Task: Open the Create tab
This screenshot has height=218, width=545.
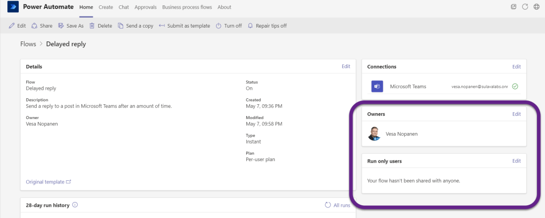Action: (x=106, y=7)
